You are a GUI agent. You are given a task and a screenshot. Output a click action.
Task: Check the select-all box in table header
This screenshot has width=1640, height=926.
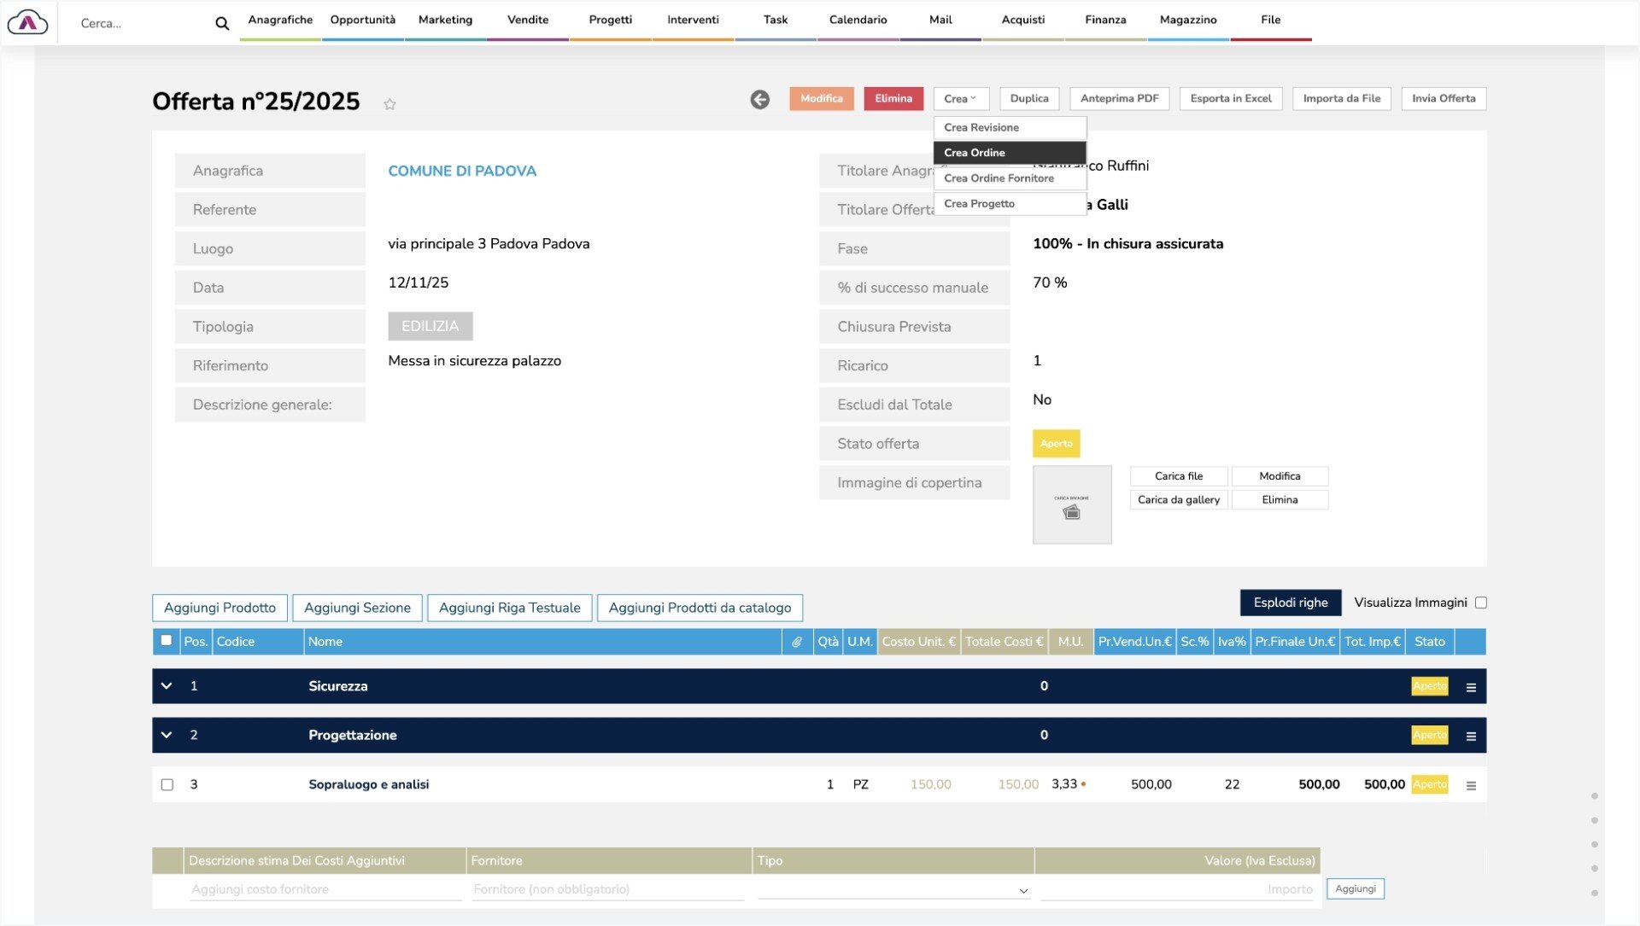(x=167, y=641)
